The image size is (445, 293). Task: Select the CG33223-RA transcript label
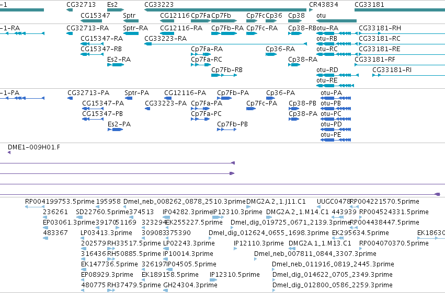point(166,39)
